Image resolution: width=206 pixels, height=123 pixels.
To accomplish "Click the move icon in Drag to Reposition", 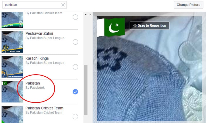I will [135, 25].
